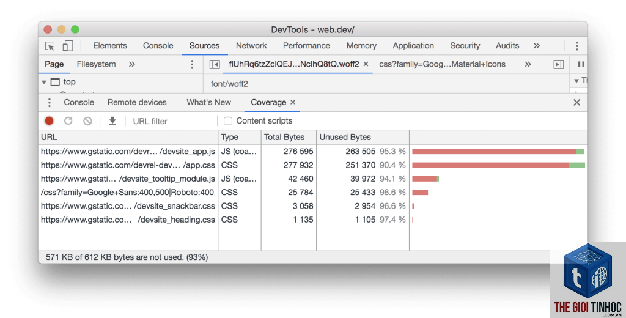Open the Application panel
626x318 pixels.
[413, 46]
